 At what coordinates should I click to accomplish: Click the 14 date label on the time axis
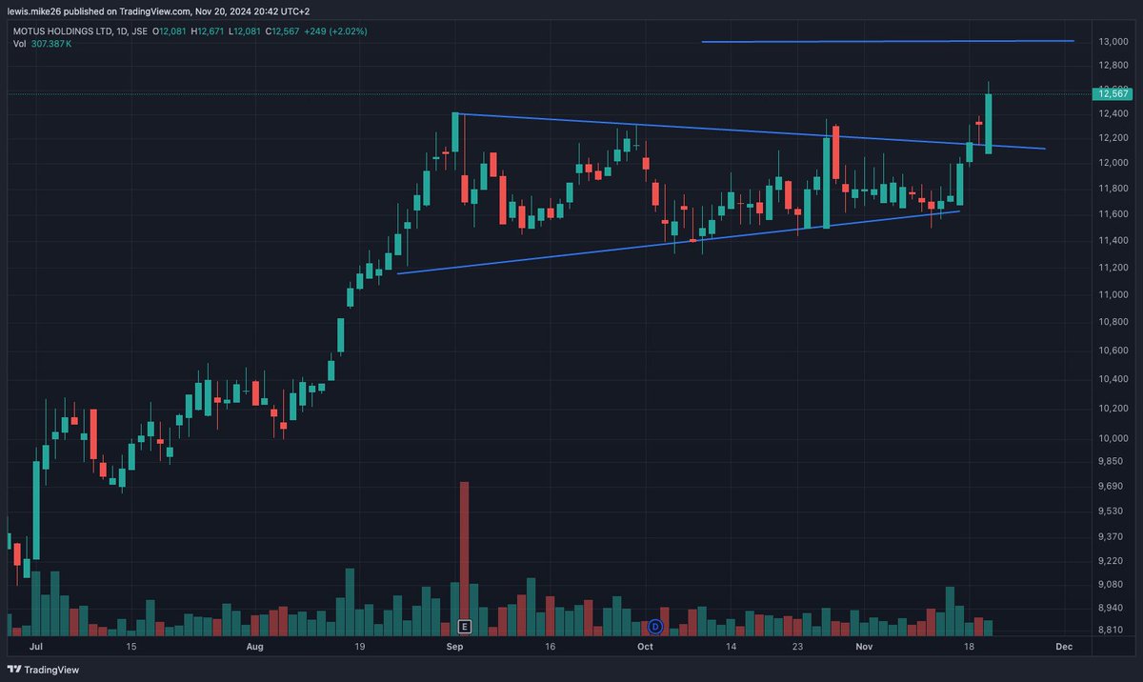pos(731,647)
